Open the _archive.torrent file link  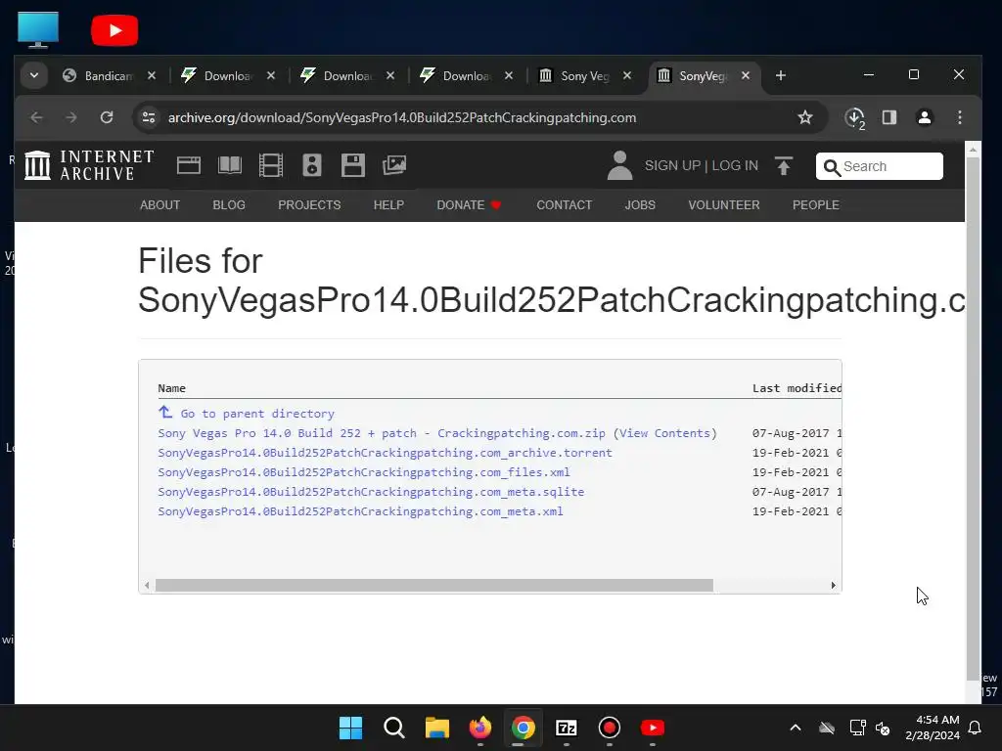385,453
